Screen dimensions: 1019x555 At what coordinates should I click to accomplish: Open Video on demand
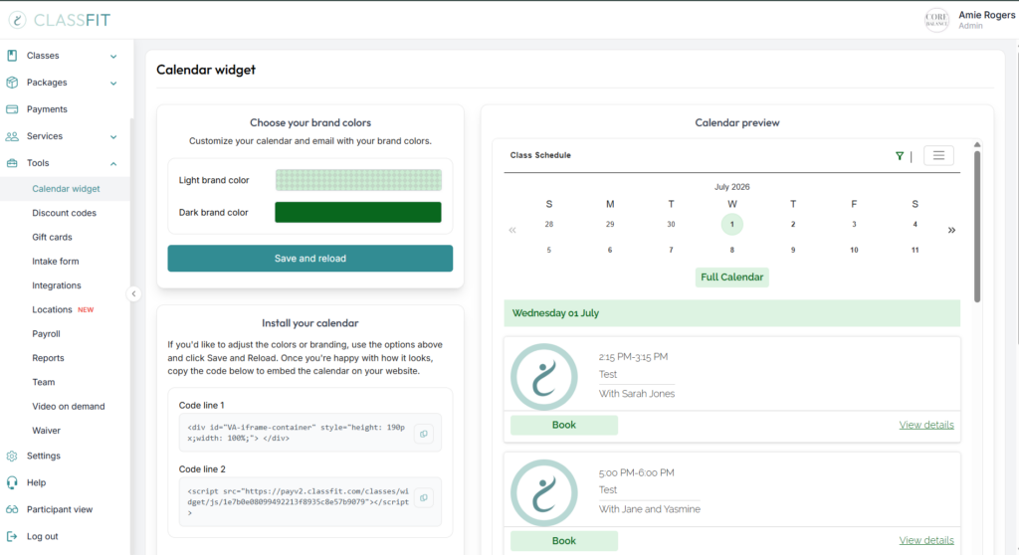69,406
